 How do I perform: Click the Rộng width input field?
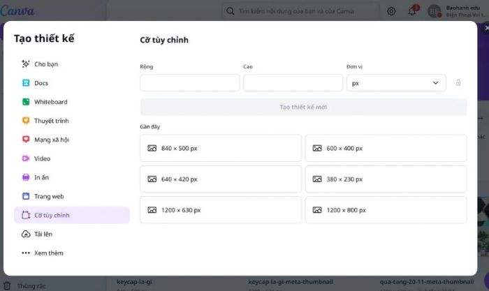(189, 83)
